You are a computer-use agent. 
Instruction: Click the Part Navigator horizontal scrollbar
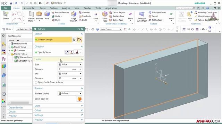[20, 103]
